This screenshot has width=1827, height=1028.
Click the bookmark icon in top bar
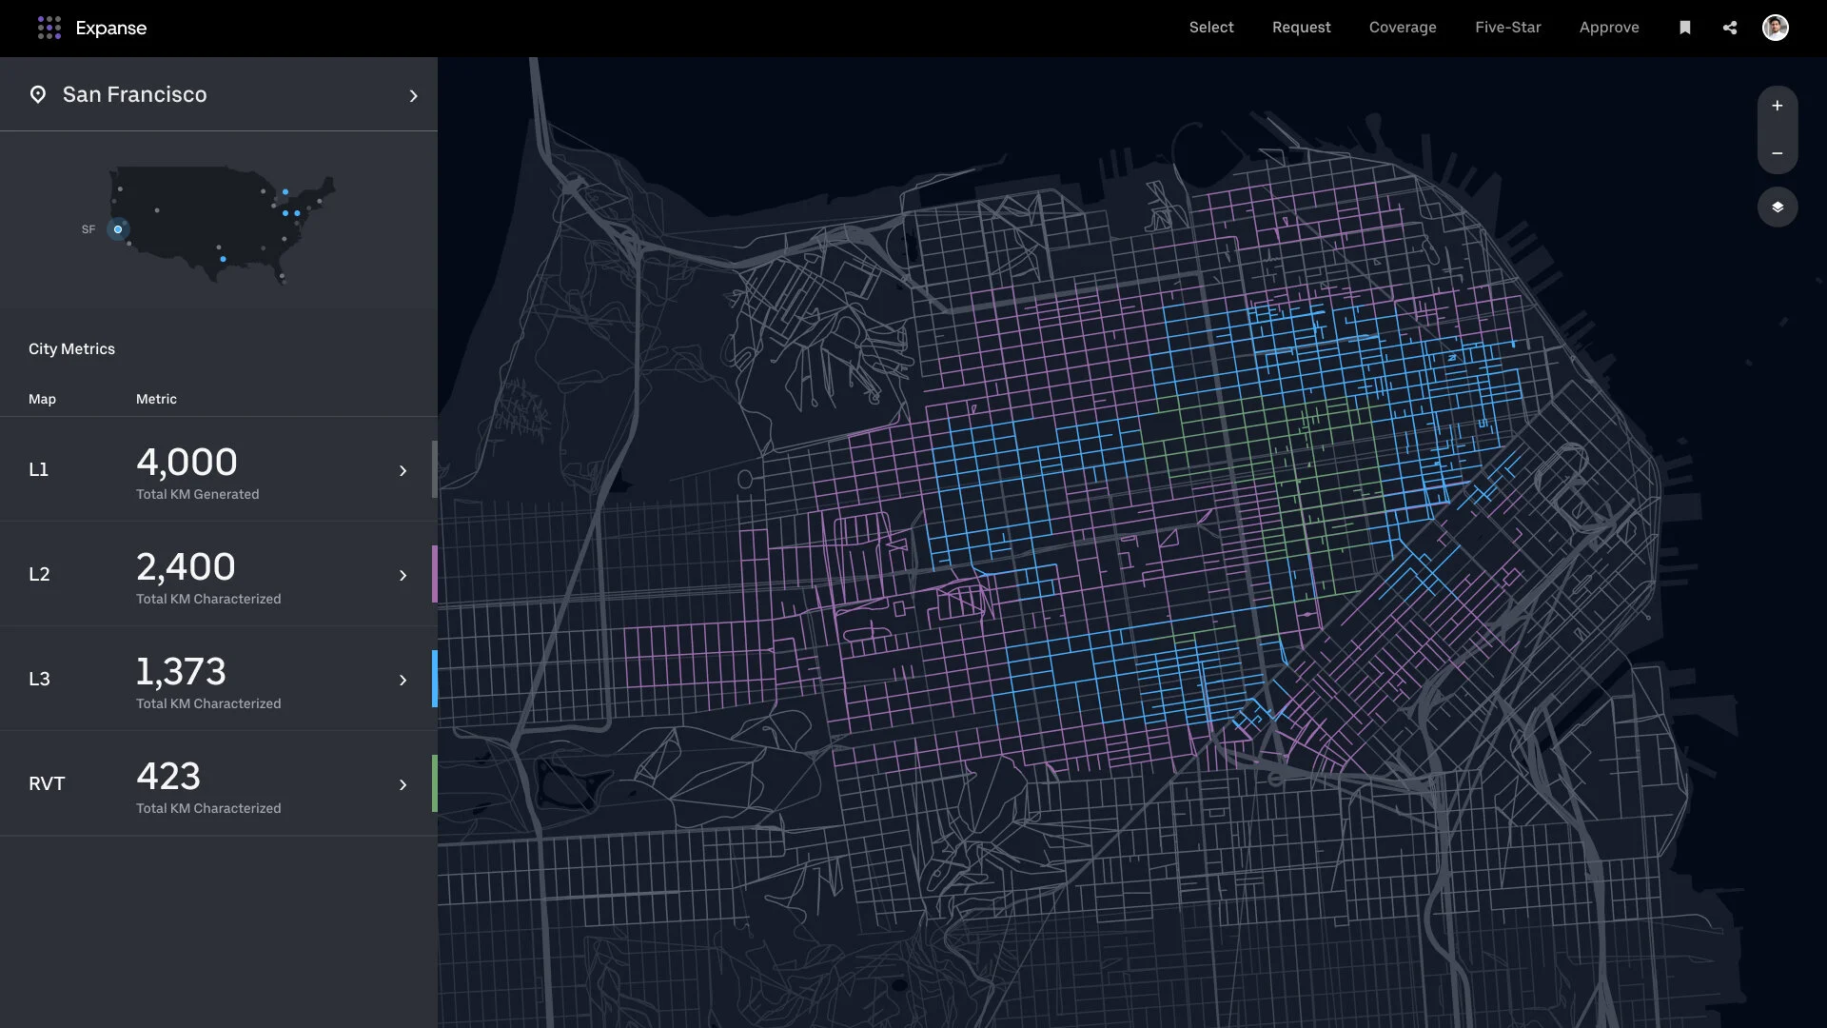1684,28
